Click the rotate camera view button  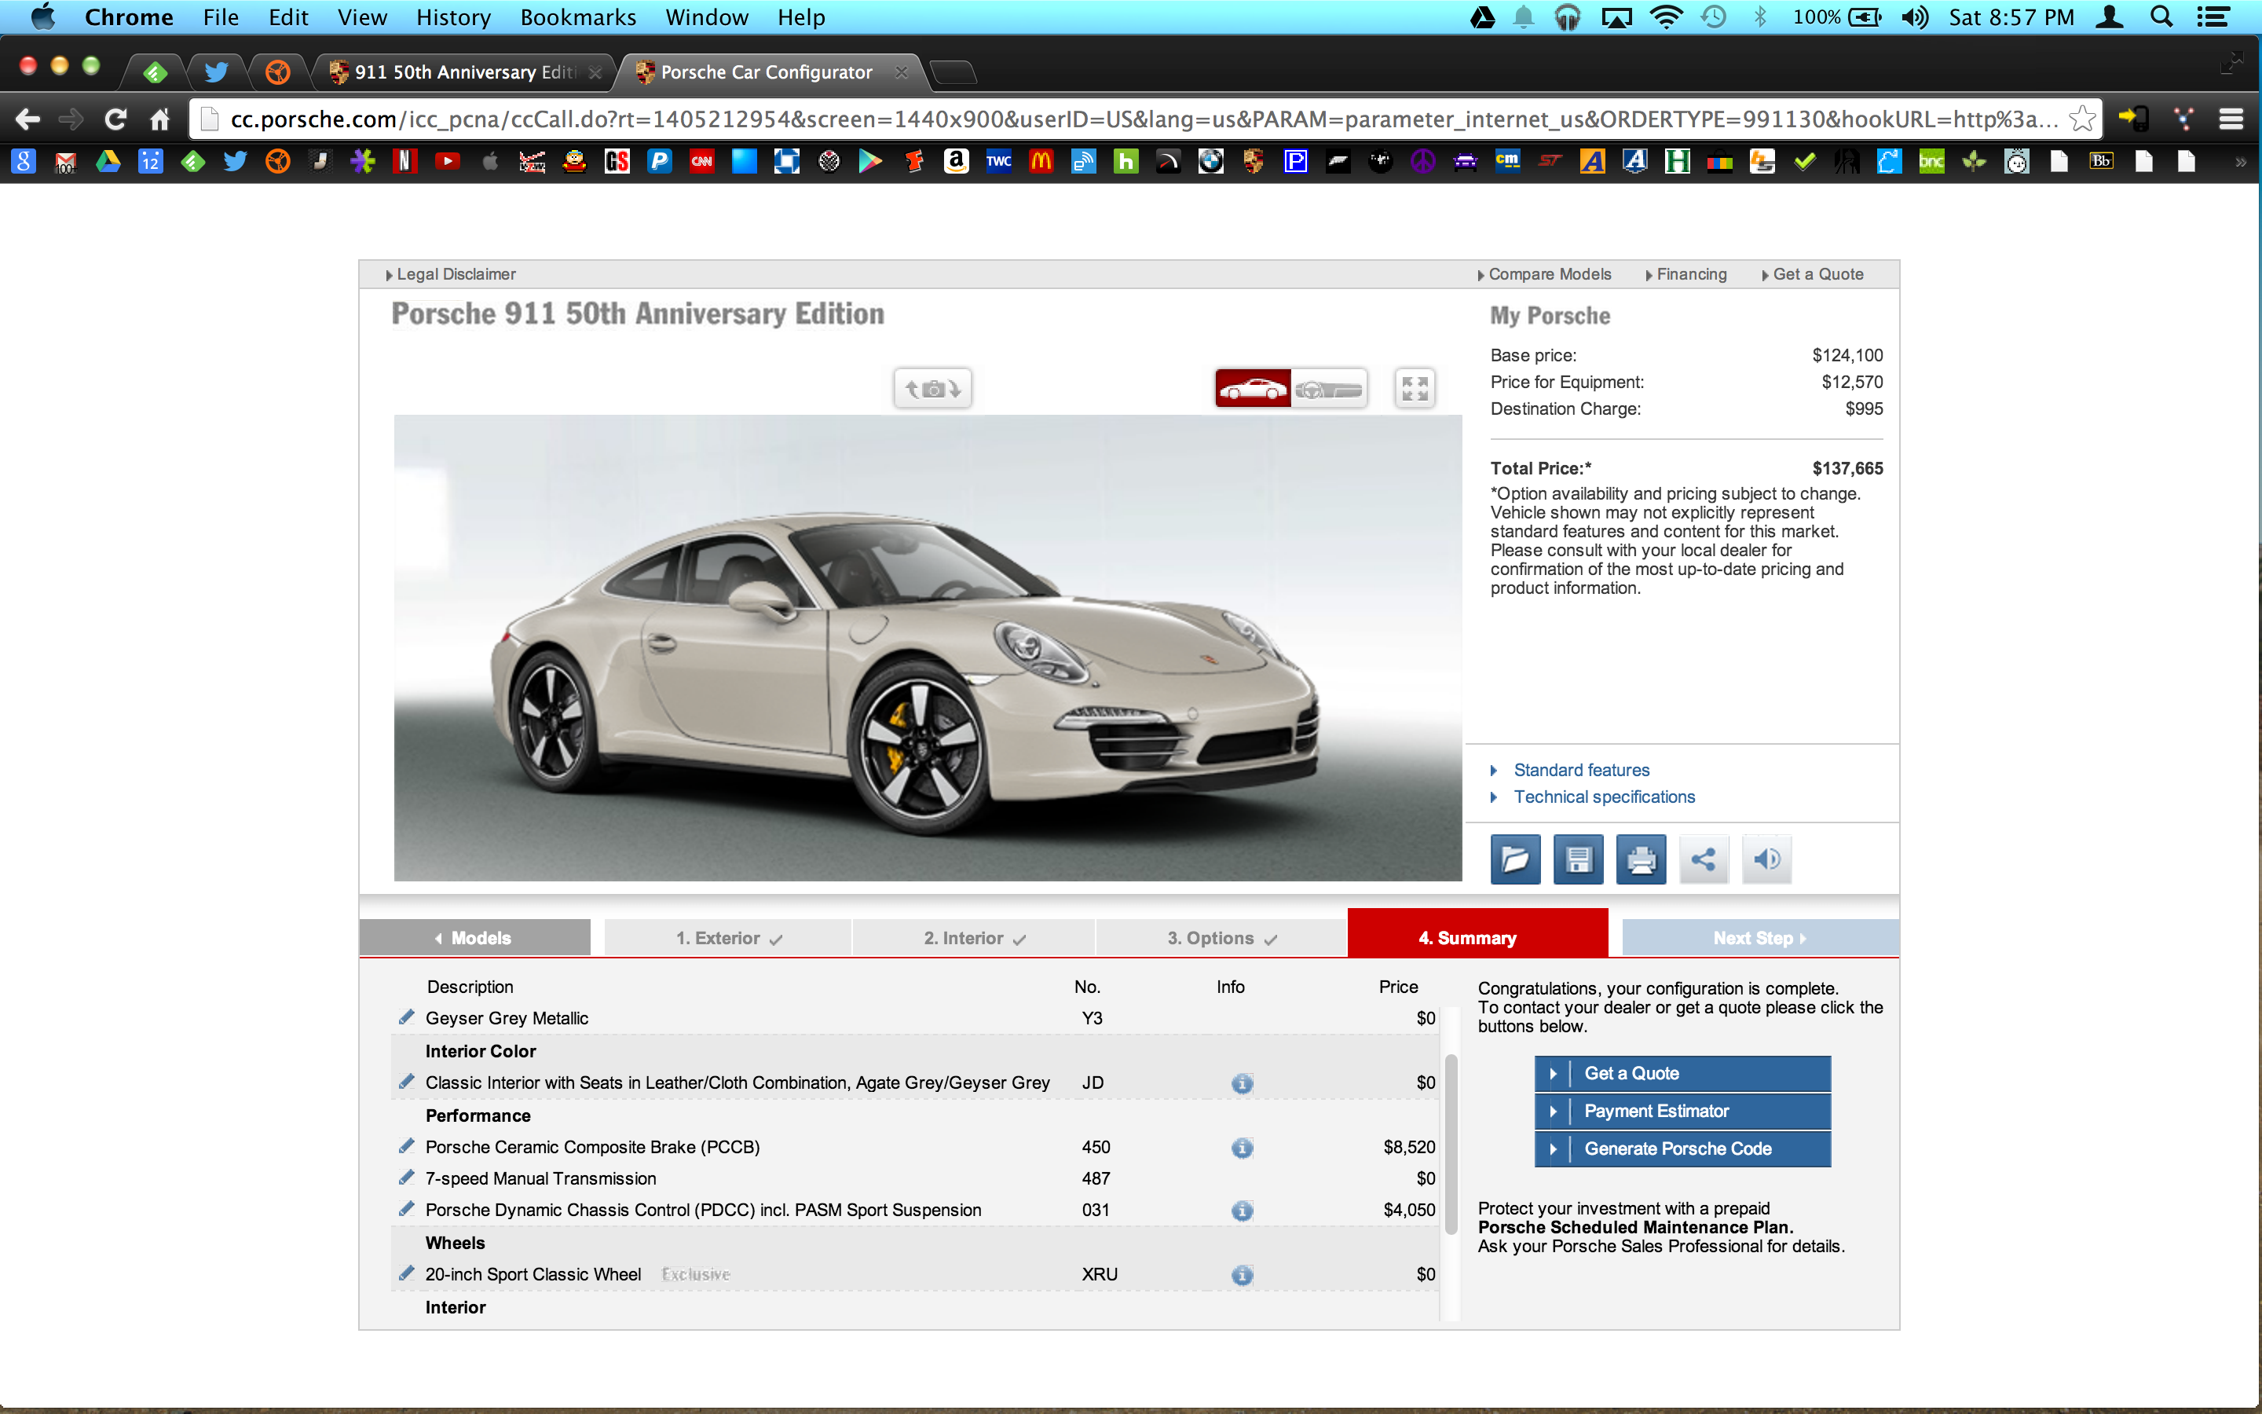tap(933, 388)
